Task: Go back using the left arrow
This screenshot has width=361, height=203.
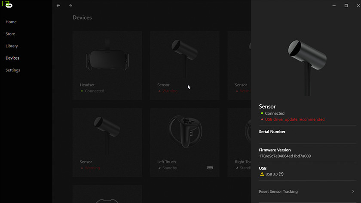Action: (58, 6)
